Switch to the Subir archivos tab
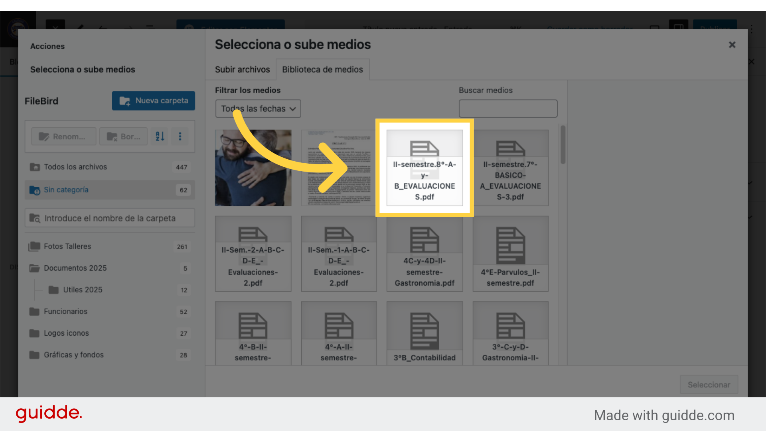Viewport: 766px width, 431px height. coord(242,69)
